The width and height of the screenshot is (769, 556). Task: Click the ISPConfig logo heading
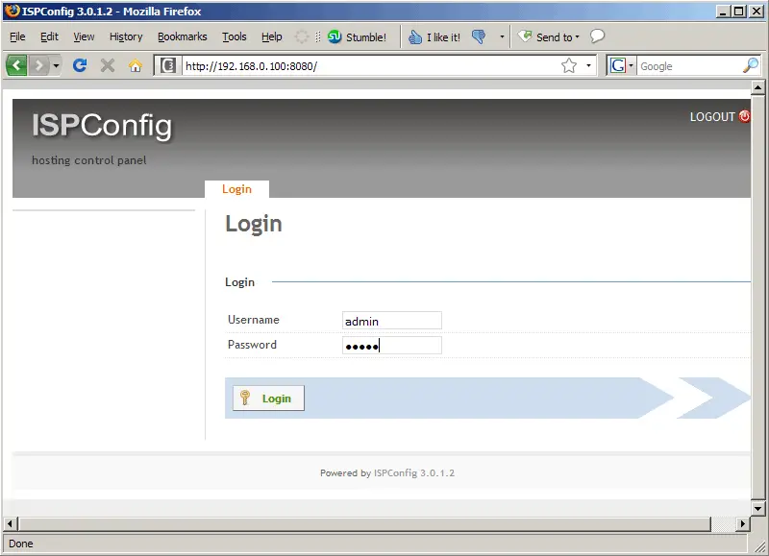click(102, 126)
